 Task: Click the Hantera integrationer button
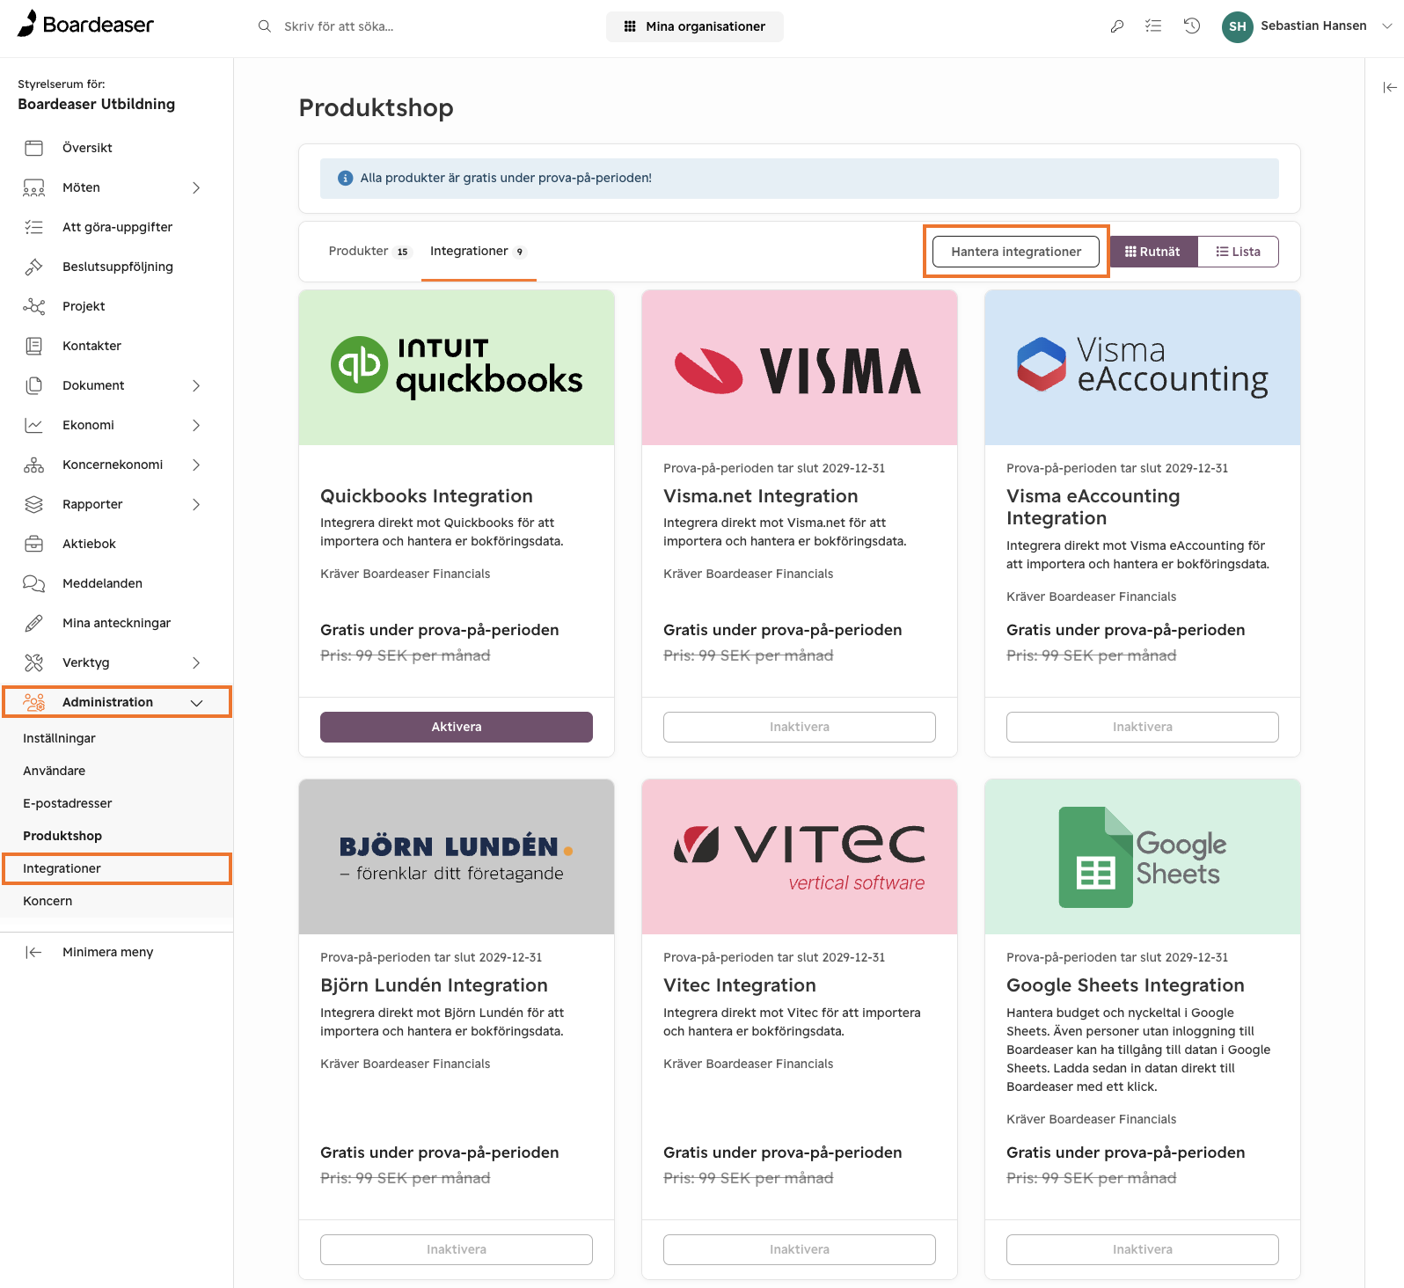click(x=1016, y=252)
